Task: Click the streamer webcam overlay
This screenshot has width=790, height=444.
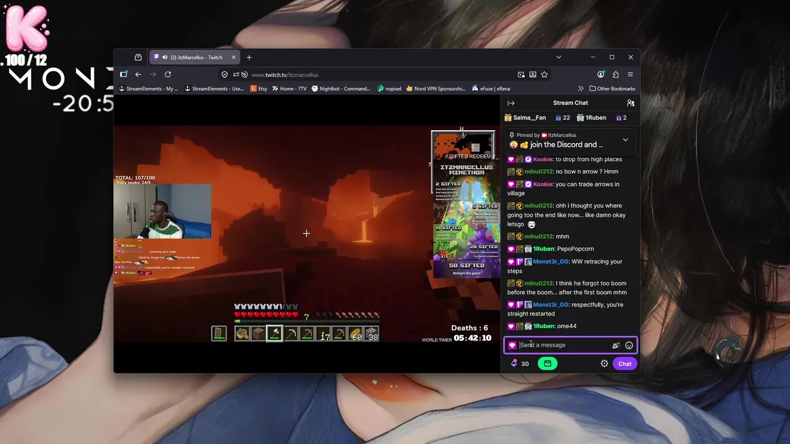Action: (x=163, y=211)
